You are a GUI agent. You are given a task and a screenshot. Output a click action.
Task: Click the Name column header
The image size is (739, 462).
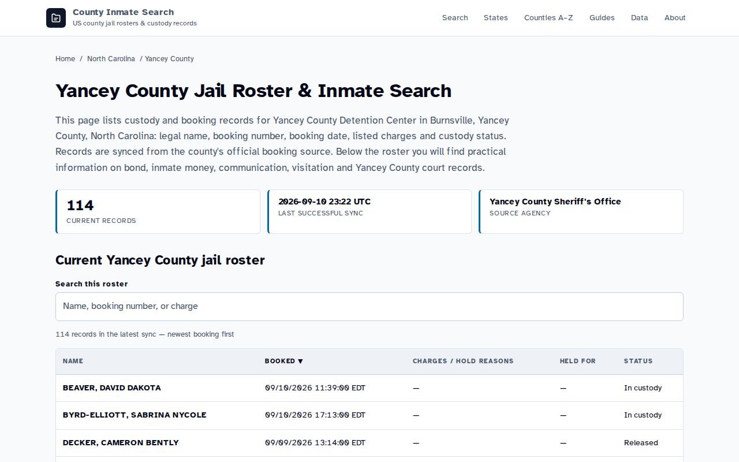pos(73,362)
